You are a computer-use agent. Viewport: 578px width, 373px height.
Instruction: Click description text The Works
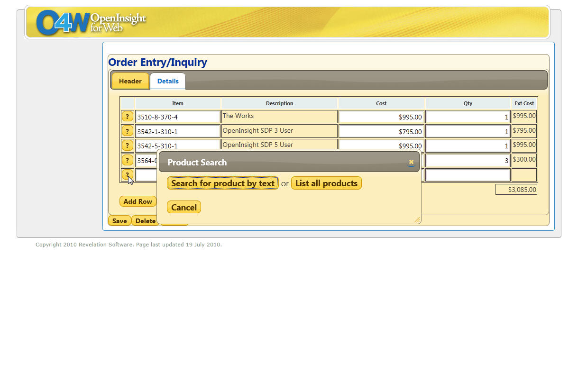[238, 116]
